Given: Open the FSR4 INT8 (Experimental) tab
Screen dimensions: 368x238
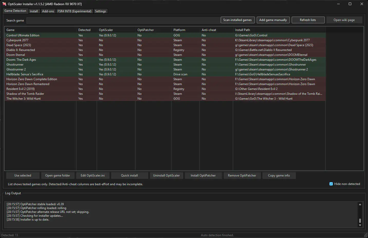Looking at the screenshot, I should [75, 11].
